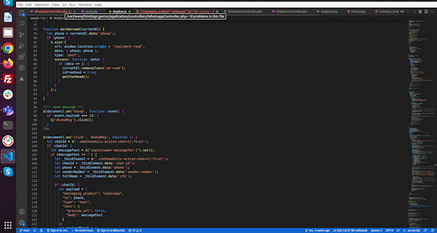Click the triangle Atlassian icon in activity bar
Screen dimensions: 437x233
coord(21,79)
